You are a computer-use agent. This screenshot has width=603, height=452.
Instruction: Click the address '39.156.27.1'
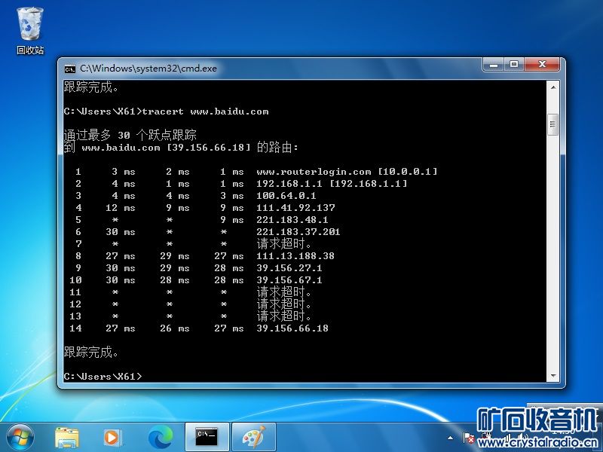[289, 268]
